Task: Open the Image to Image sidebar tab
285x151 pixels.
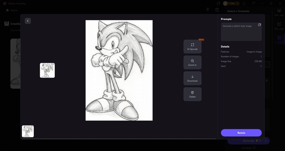Action: pos(279,12)
